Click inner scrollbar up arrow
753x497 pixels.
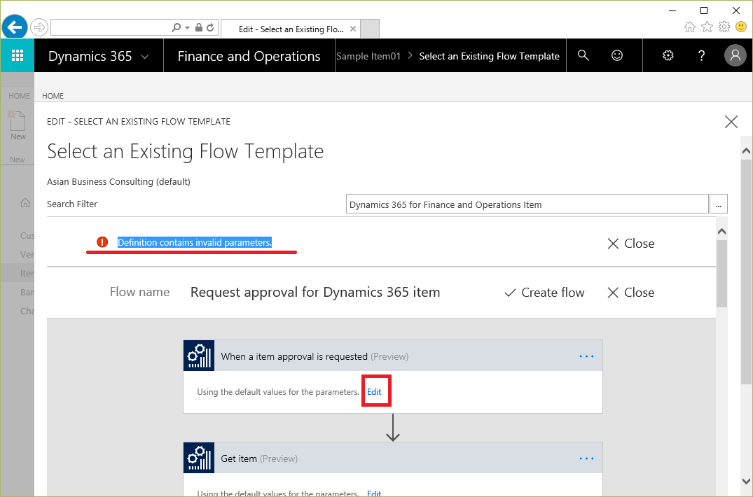coord(721,232)
